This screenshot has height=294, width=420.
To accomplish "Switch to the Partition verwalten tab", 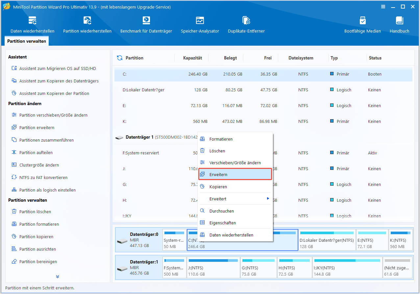I will click(x=27, y=41).
